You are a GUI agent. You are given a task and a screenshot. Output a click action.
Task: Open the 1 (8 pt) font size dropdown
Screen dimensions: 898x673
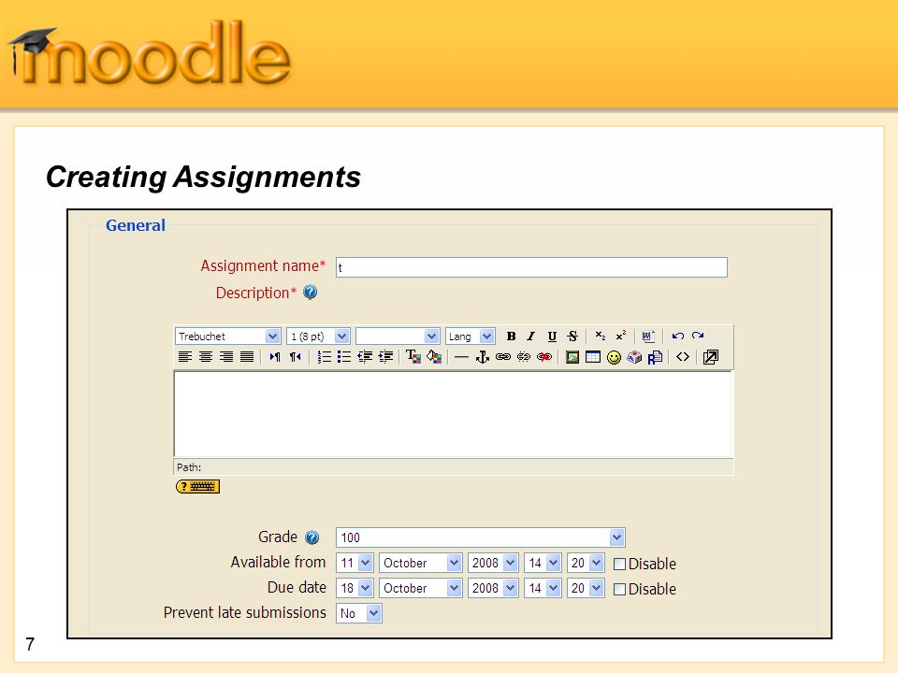point(318,336)
